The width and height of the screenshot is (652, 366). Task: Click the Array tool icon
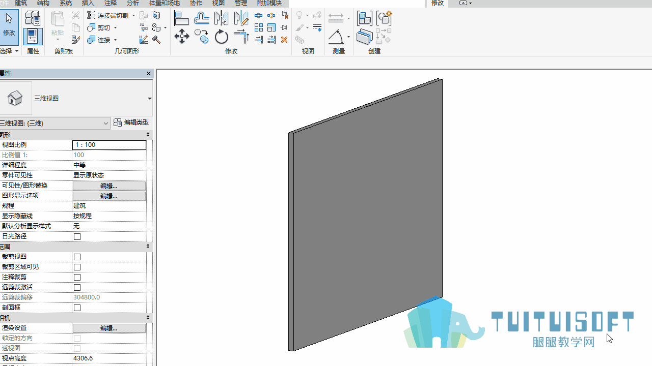tap(259, 27)
